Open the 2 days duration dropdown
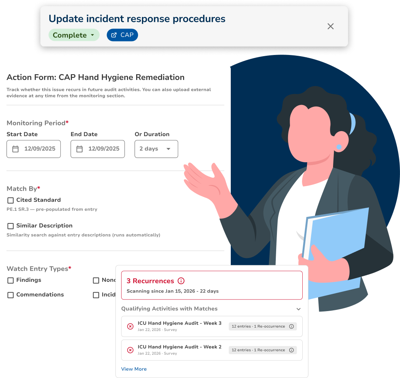Viewport: 400px width, 378px height. (157, 149)
